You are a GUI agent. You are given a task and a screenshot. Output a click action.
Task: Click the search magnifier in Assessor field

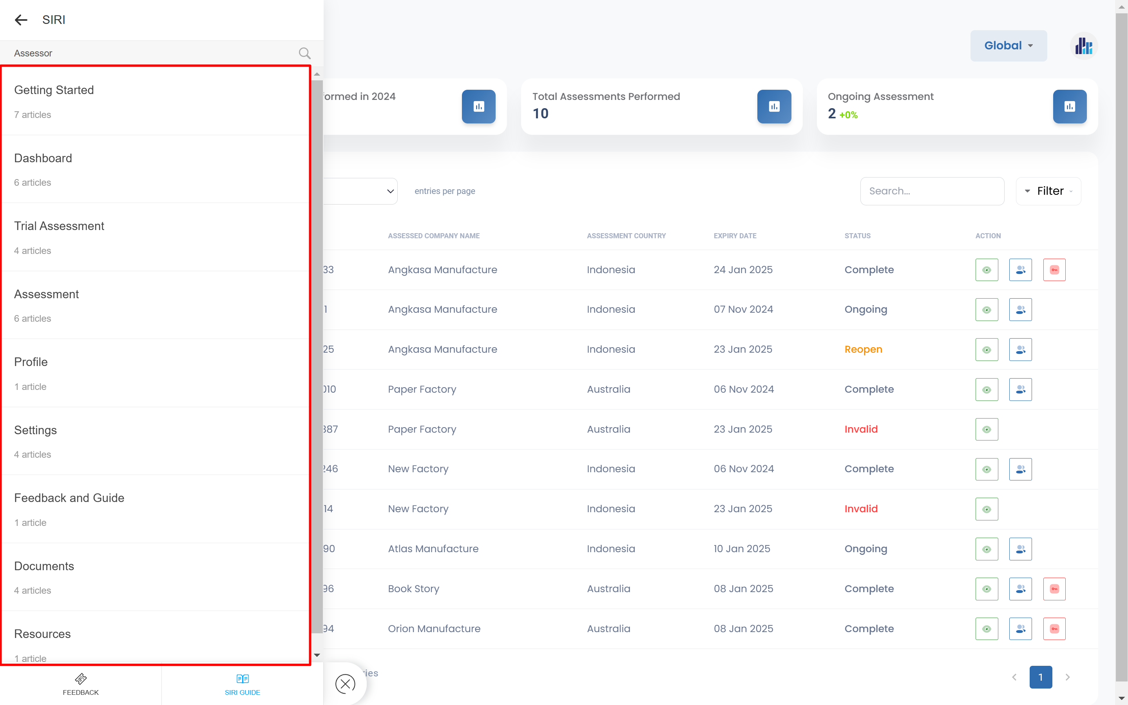coord(304,53)
